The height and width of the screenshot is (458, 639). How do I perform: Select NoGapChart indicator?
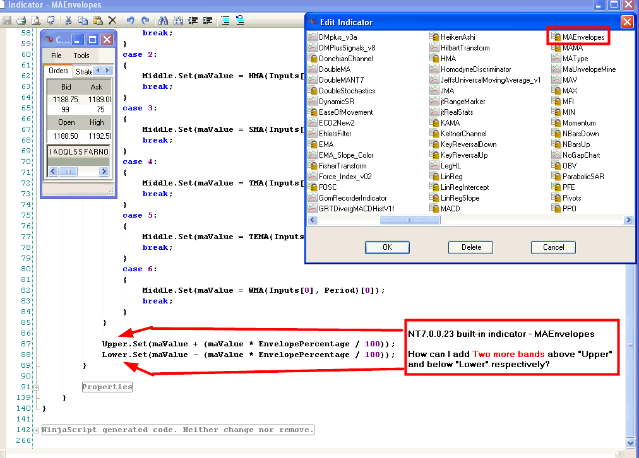(581, 155)
